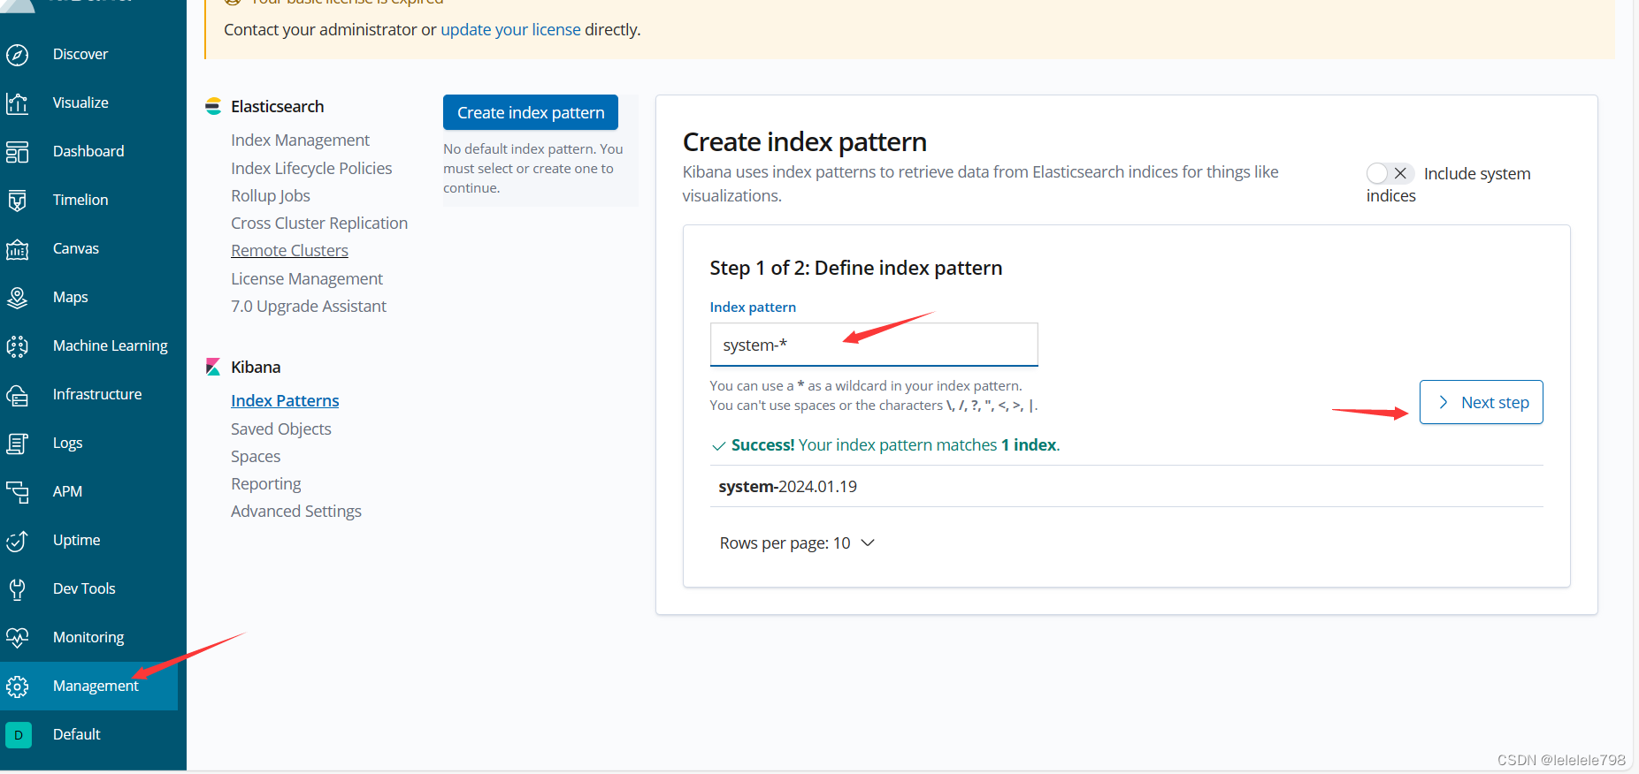The image size is (1639, 774).
Task: Click the Visualize chart icon
Action: (x=18, y=103)
